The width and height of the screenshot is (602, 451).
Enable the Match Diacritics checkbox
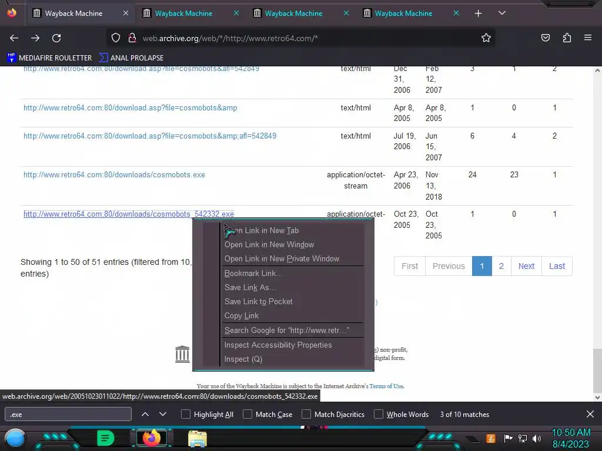click(x=306, y=414)
